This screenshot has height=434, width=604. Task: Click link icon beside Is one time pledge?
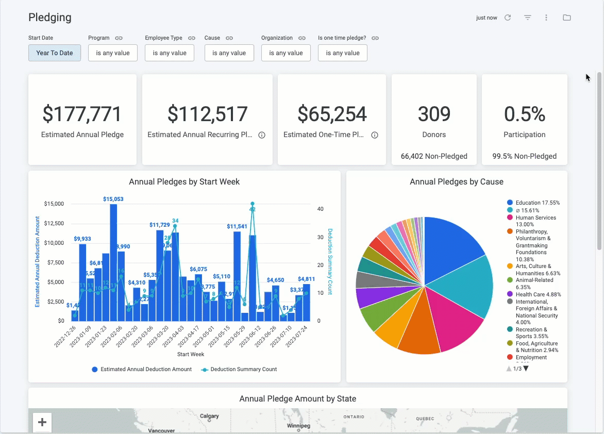[375, 38]
